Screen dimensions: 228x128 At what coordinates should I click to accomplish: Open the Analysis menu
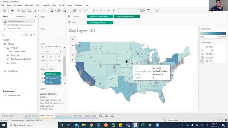coord(46,5)
